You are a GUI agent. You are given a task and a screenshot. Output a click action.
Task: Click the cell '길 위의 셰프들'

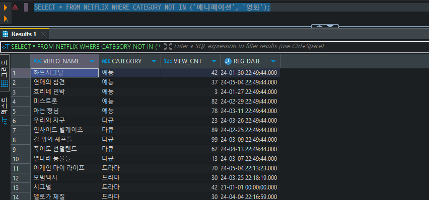click(64, 140)
